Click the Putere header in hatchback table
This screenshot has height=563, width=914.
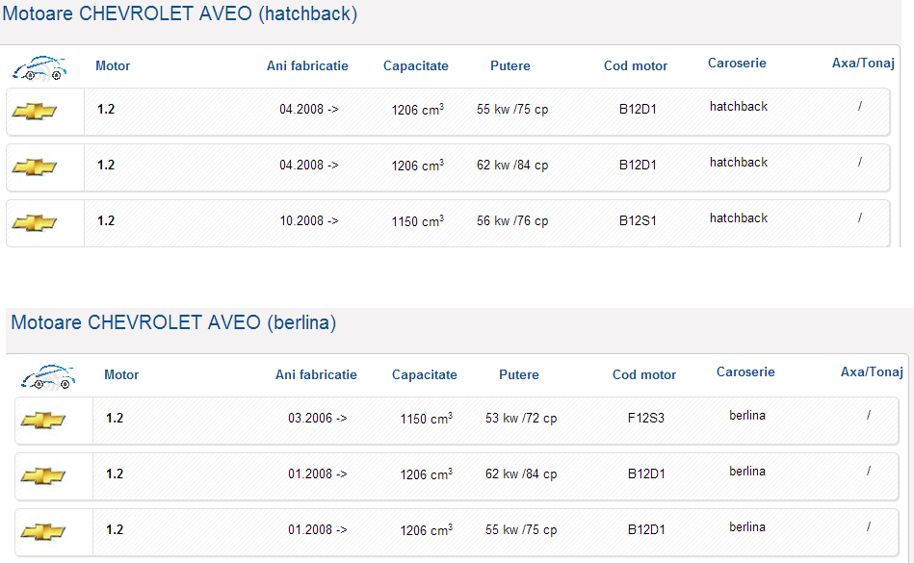pos(510,66)
